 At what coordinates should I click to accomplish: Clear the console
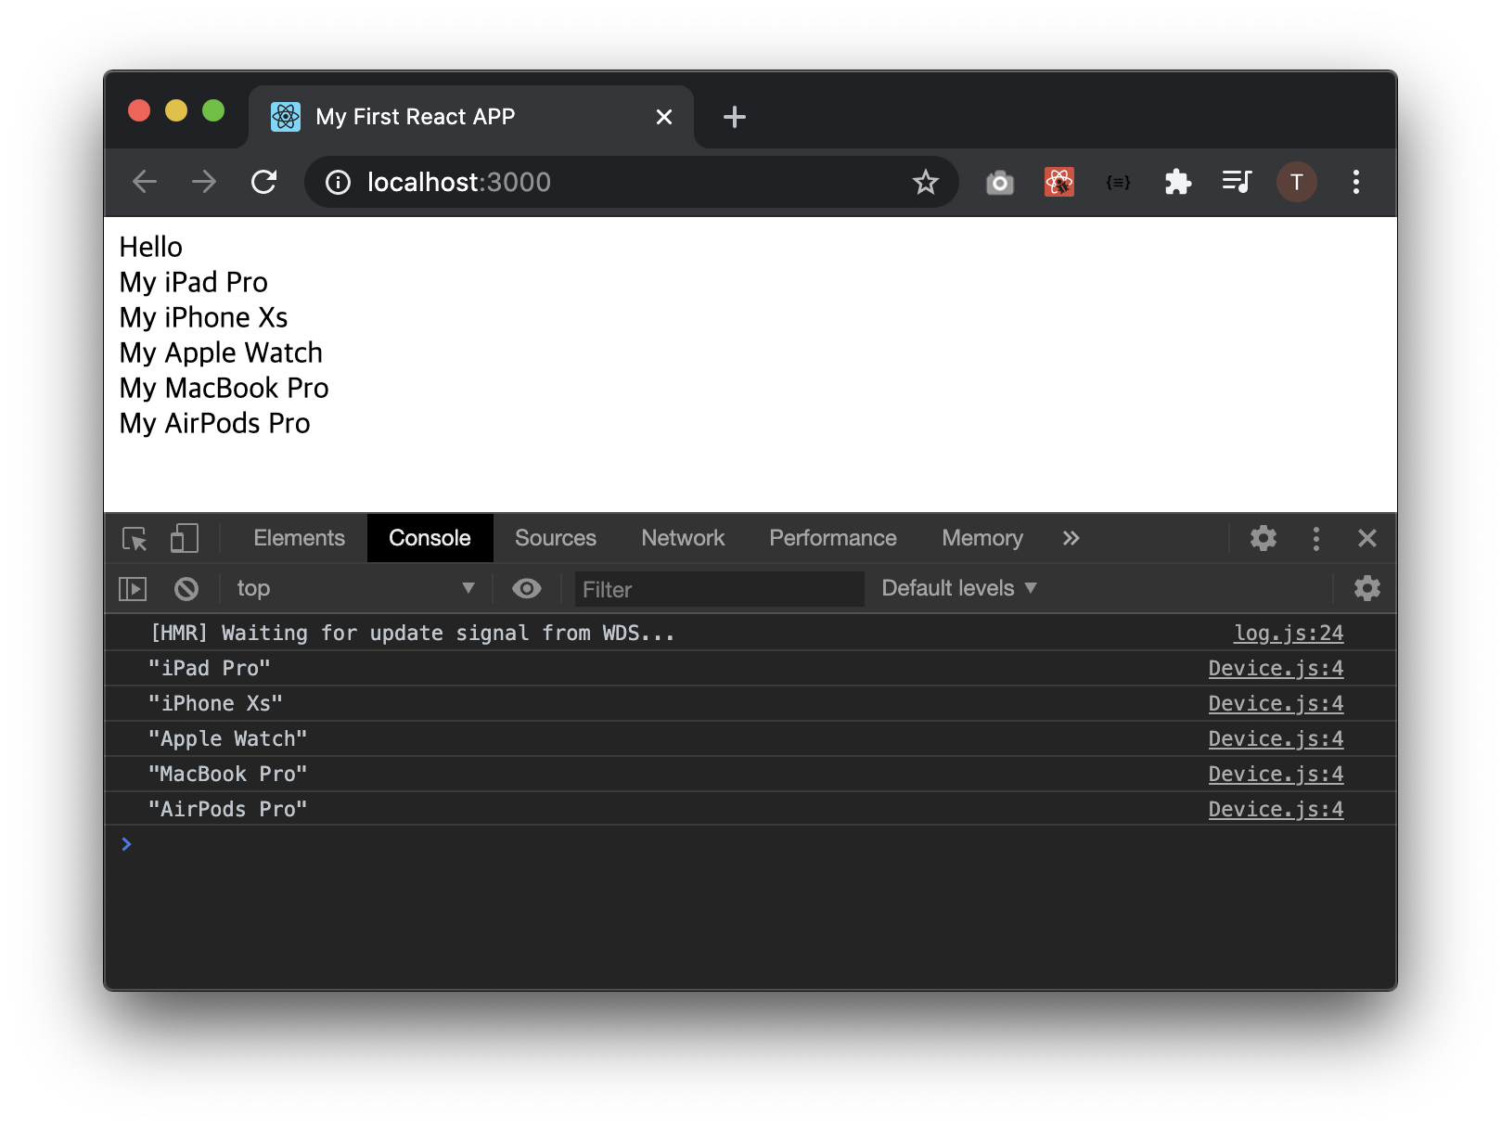[186, 588]
